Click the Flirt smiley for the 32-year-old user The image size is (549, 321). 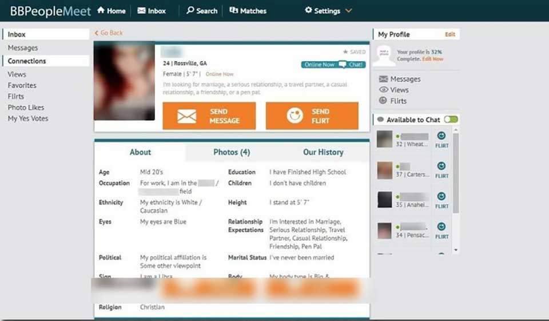(x=441, y=136)
